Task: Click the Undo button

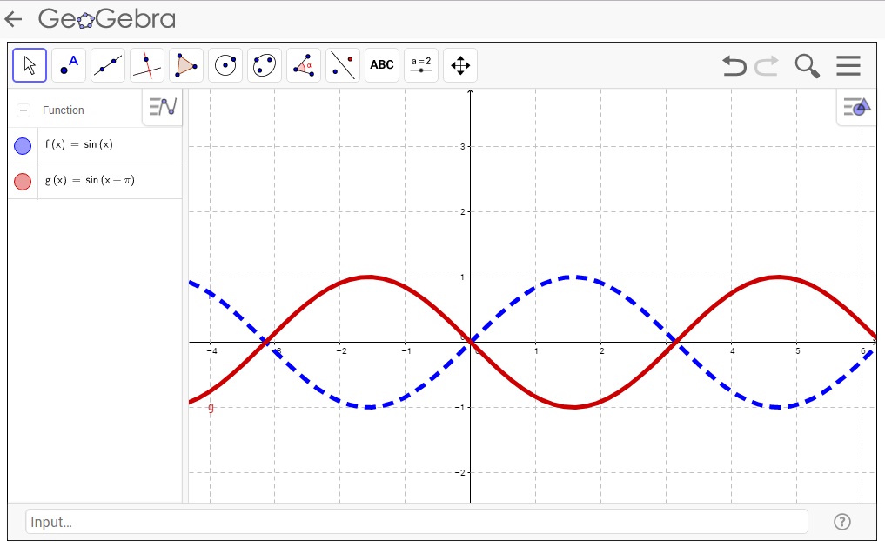Action: point(734,65)
